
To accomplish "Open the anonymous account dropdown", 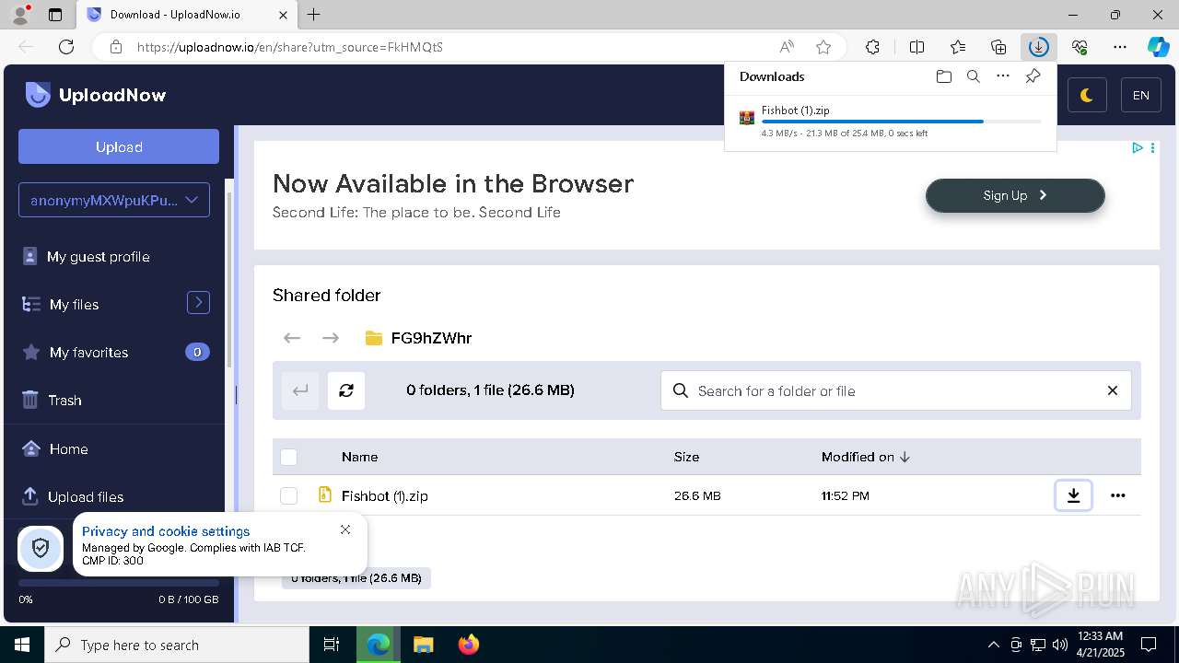I will pyautogui.click(x=114, y=200).
